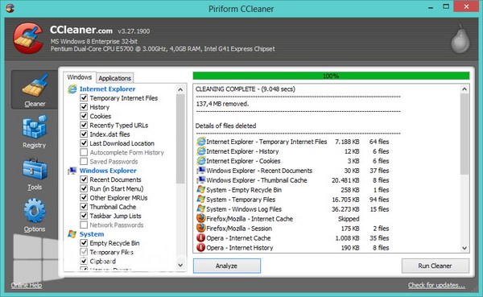
Task: Click the Analyze button
Action: (x=227, y=266)
